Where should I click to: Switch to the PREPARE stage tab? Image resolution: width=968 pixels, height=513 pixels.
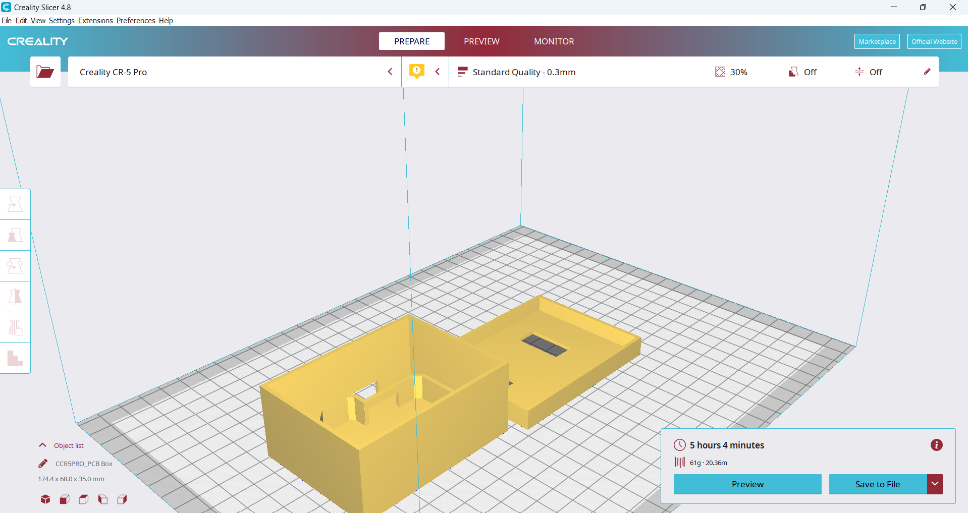pyautogui.click(x=412, y=41)
